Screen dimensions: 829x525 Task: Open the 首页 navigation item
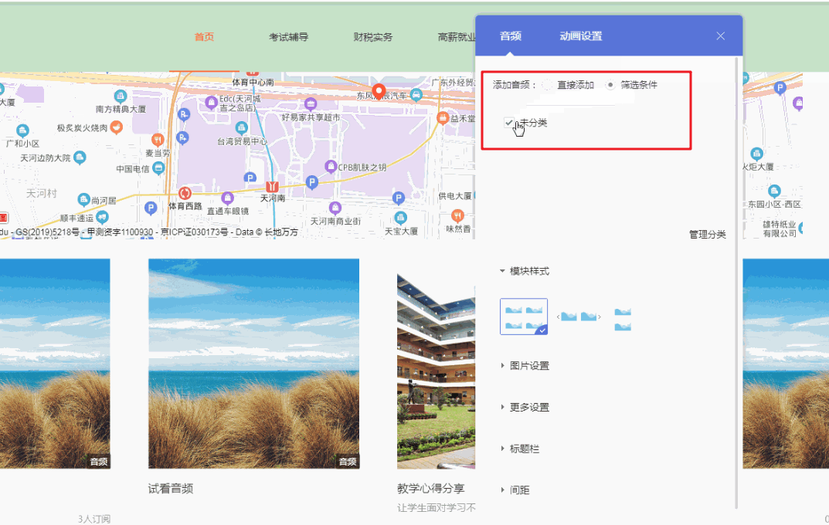click(x=204, y=37)
